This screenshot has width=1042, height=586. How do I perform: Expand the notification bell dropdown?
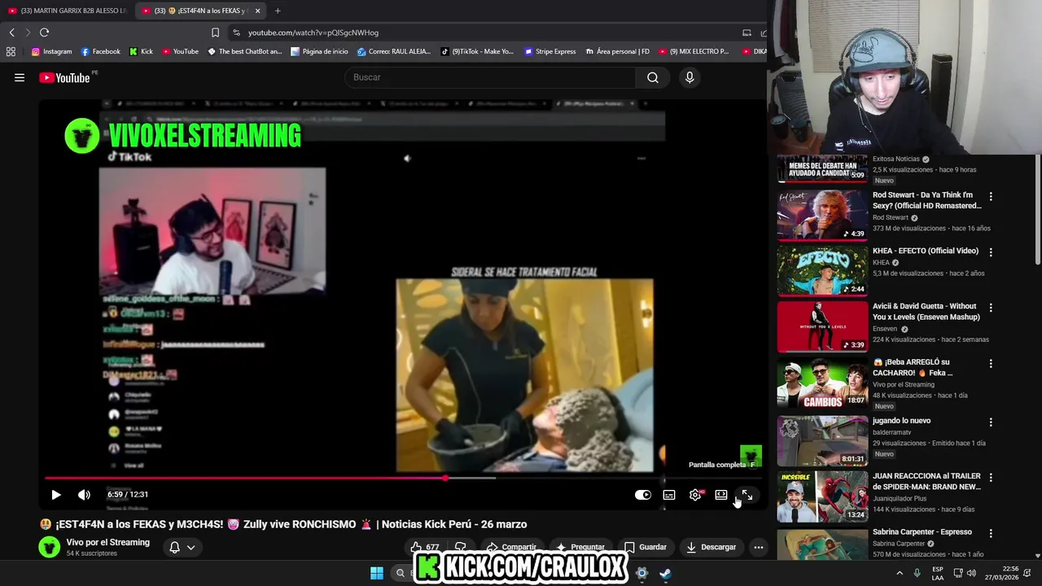(x=182, y=547)
